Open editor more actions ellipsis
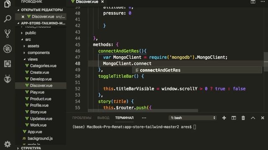Screen dimensions: 268x150 coord(263,2)
